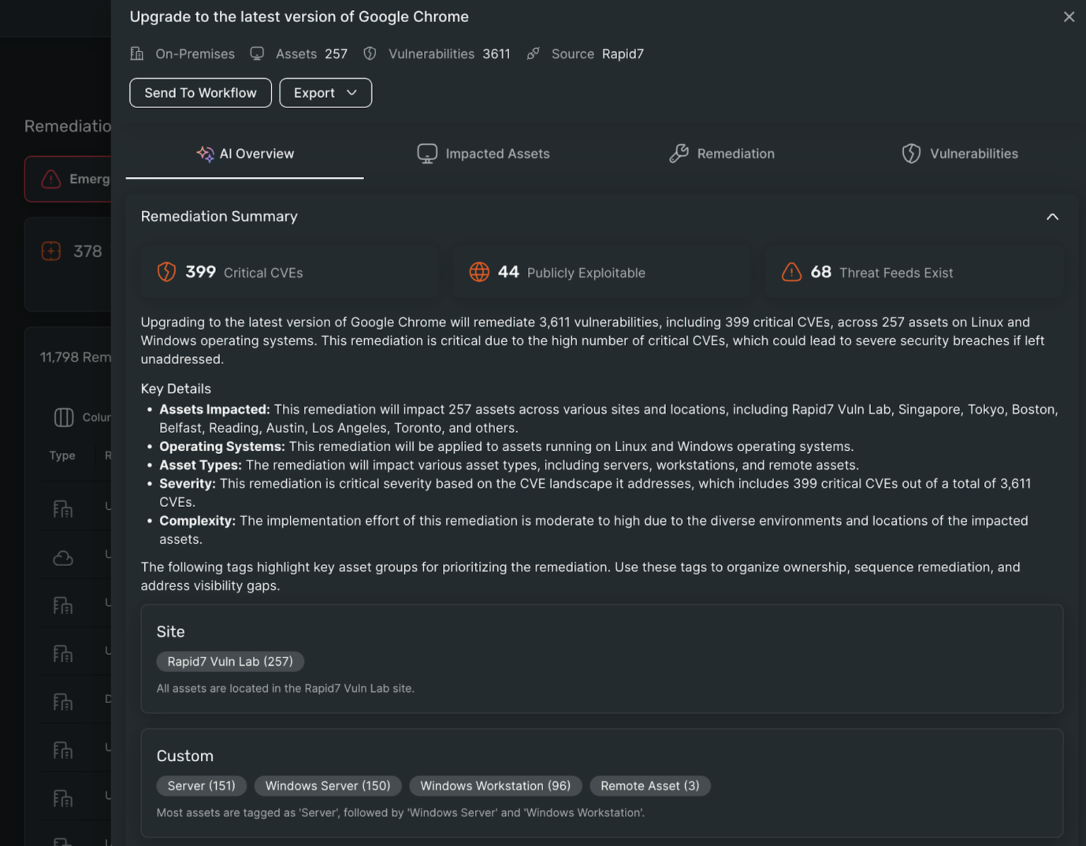Image resolution: width=1086 pixels, height=846 pixels.
Task: Click the On-Premises building icon
Action: pyautogui.click(x=137, y=54)
